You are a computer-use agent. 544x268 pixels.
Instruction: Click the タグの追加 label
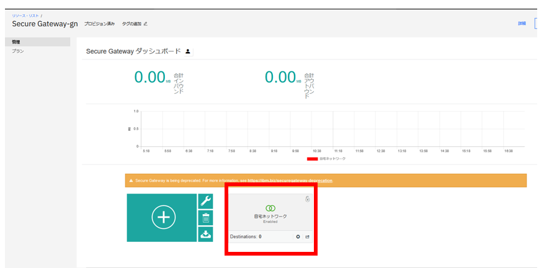pos(132,24)
